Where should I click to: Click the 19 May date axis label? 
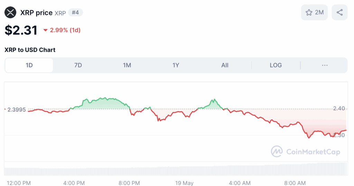185,183
